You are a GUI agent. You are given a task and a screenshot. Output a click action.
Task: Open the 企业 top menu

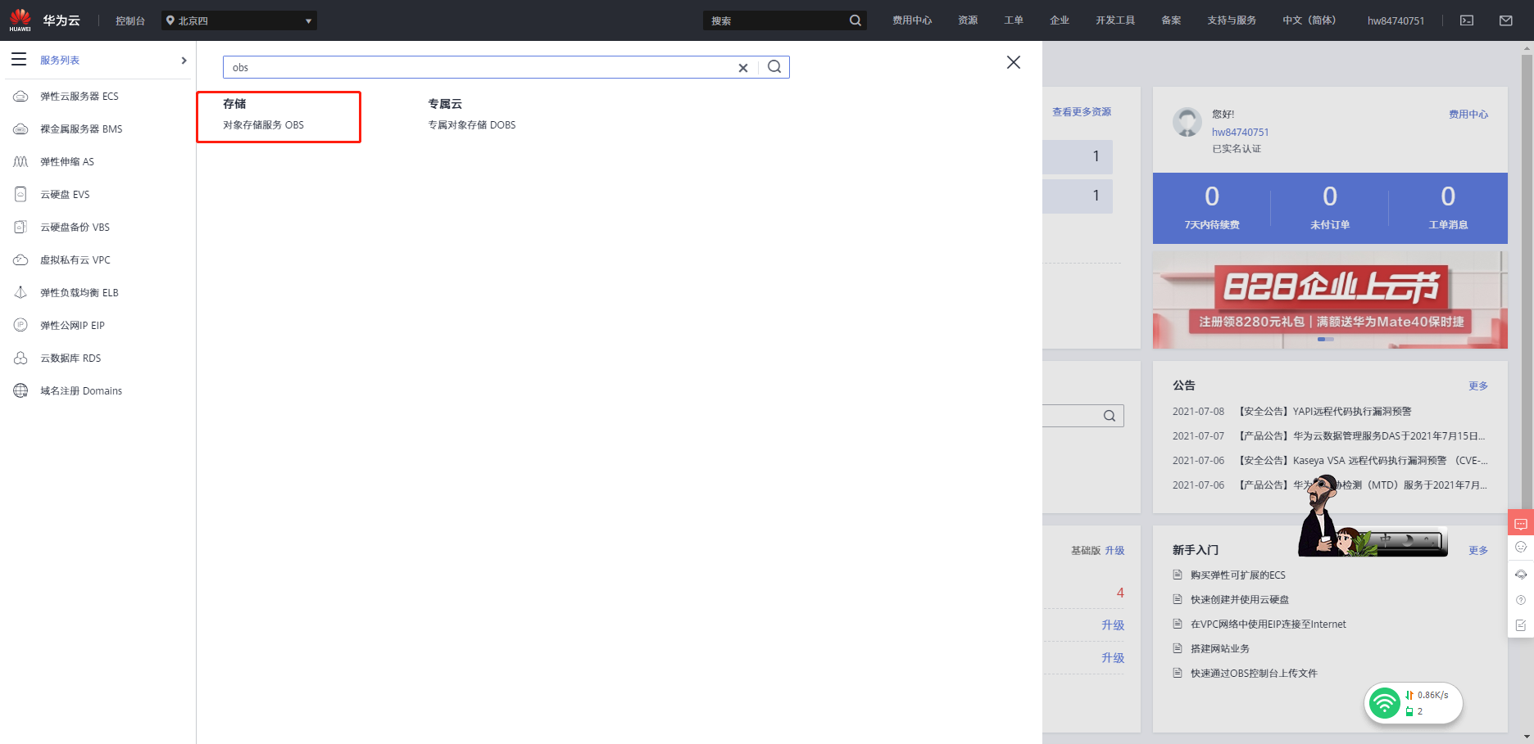tap(1060, 20)
